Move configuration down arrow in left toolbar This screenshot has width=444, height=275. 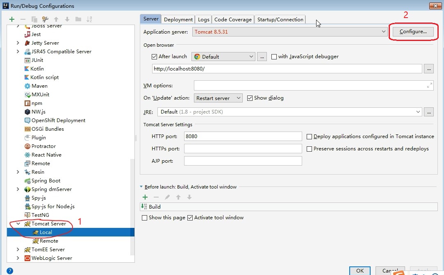tap(67, 19)
